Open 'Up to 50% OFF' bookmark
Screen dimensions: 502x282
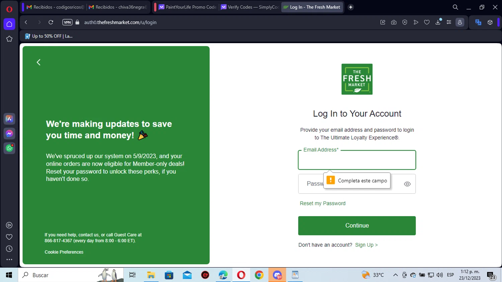coord(49,36)
